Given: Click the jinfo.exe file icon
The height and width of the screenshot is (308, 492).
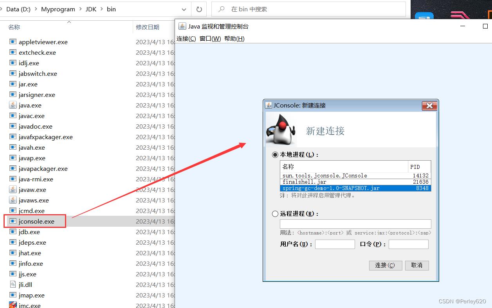Looking at the screenshot, I should coord(13,263).
